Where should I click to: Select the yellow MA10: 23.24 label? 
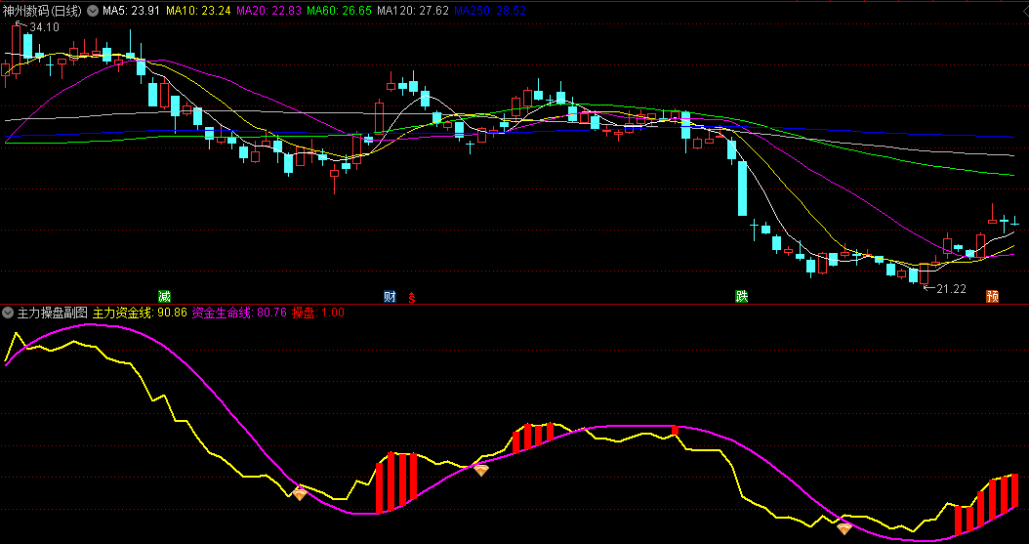click(x=198, y=11)
